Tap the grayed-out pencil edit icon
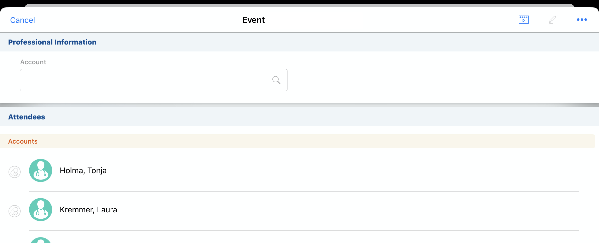Screen dimensions: 599x243 pos(552,20)
